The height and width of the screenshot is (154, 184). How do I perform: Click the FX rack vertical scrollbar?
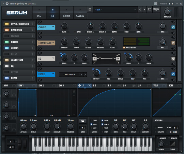[180, 63]
